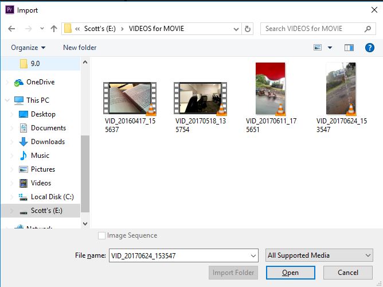Create a New folder
The image size is (383, 287).
click(80, 48)
